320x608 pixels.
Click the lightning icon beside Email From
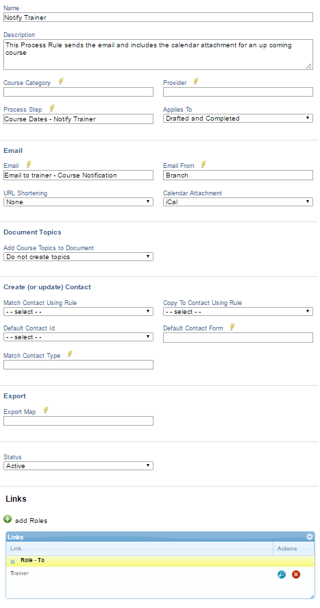click(x=204, y=165)
